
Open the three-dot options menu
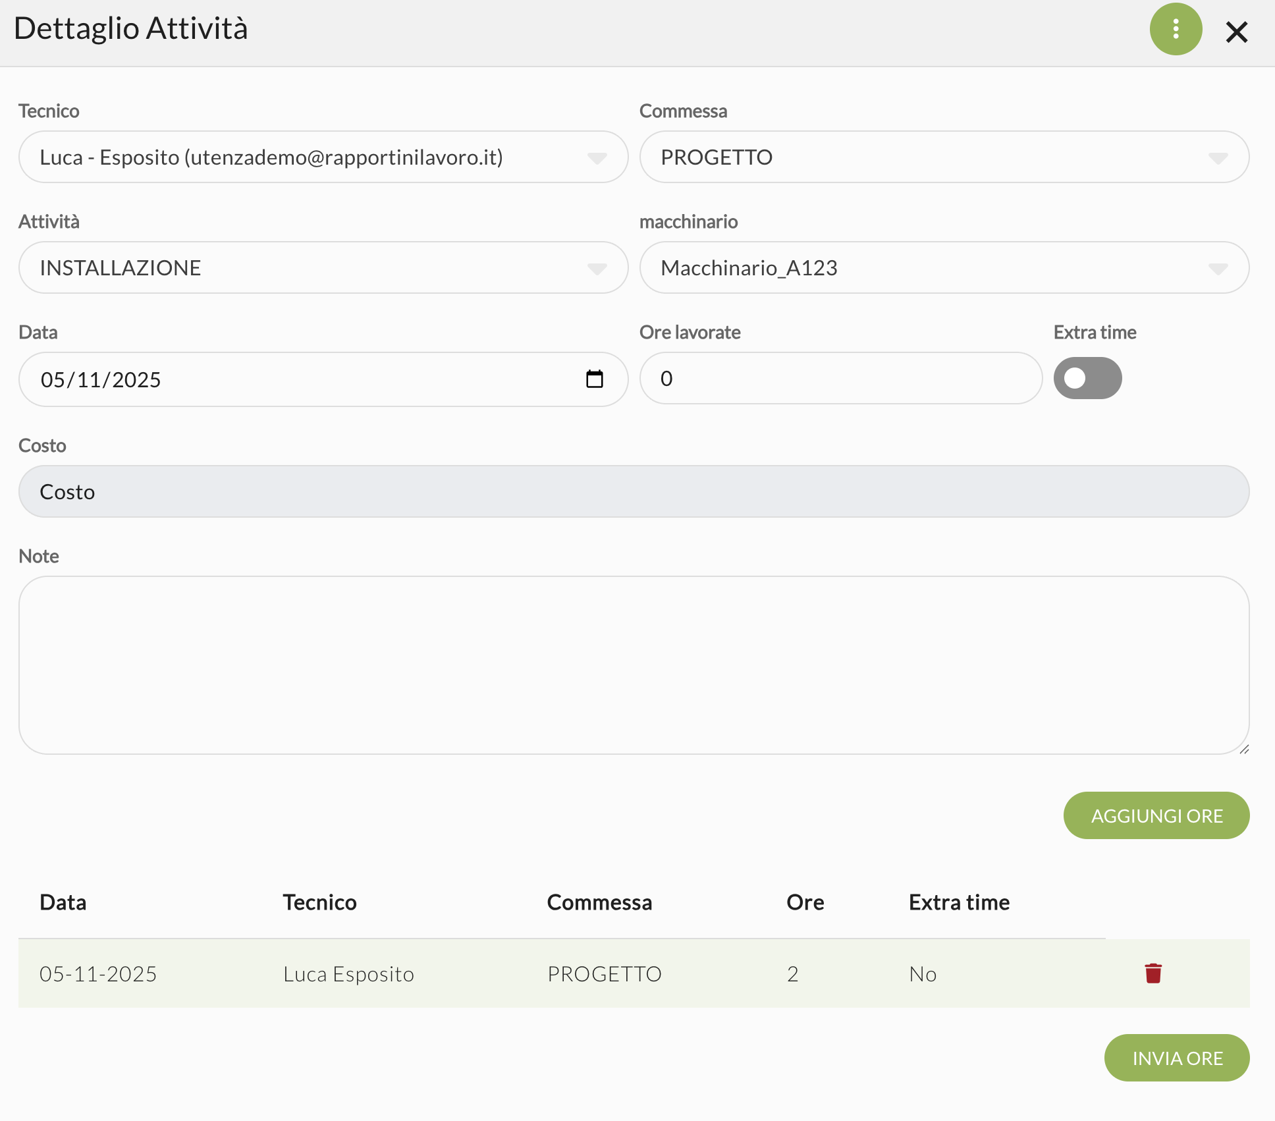pos(1176,29)
